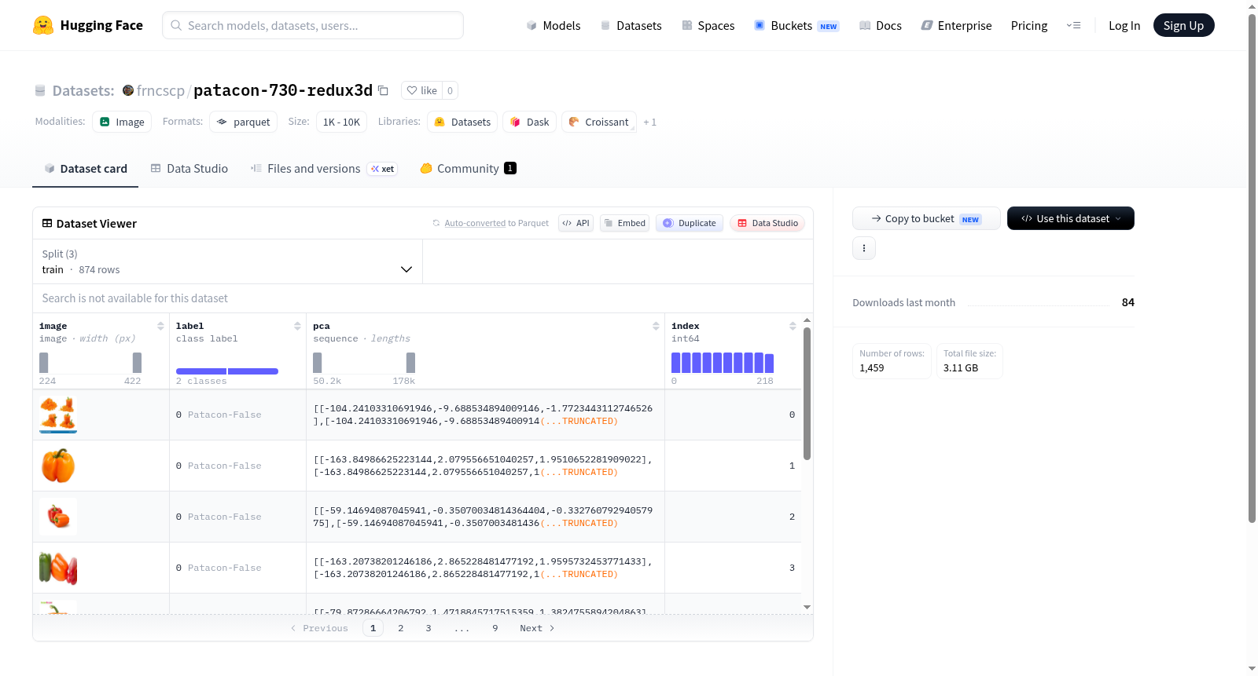Image resolution: width=1258 pixels, height=676 pixels.
Task: Open the thumbnail in row index 2
Action: pos(58,517)
